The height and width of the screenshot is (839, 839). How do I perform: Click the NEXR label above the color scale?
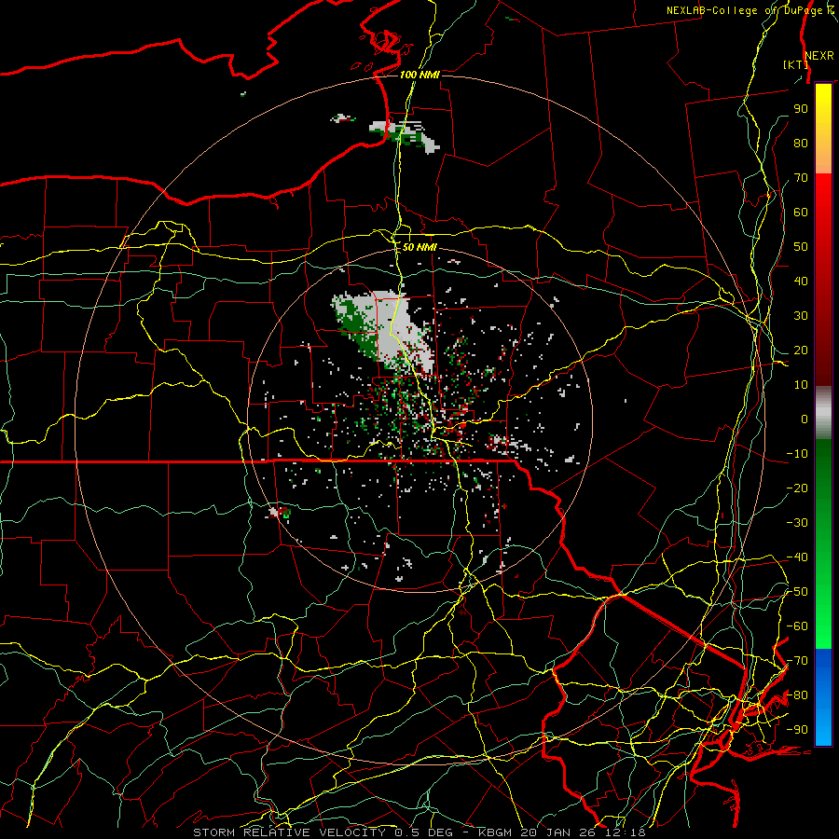pos(819,56)
